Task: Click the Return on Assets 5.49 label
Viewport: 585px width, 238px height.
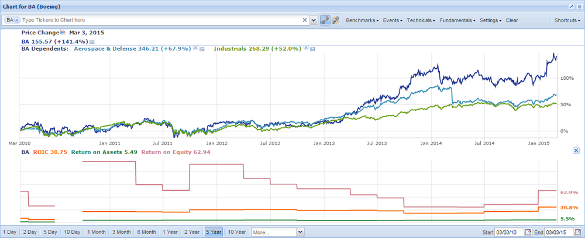Action: (x=105, y=152)
